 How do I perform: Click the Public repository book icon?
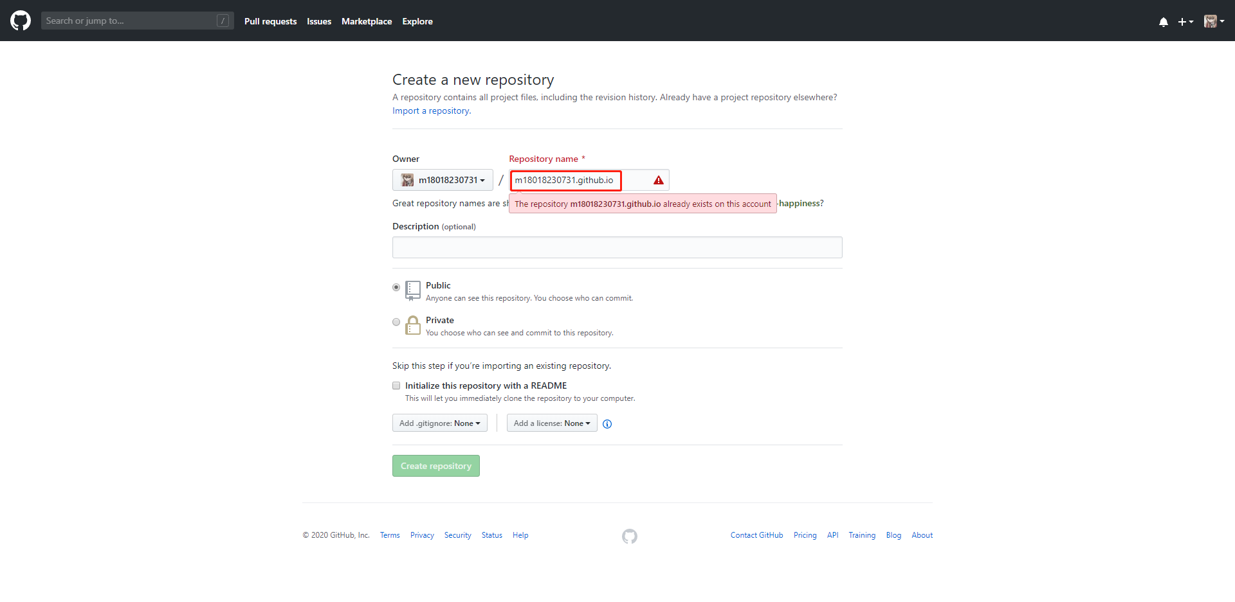[x=413, y=291]
